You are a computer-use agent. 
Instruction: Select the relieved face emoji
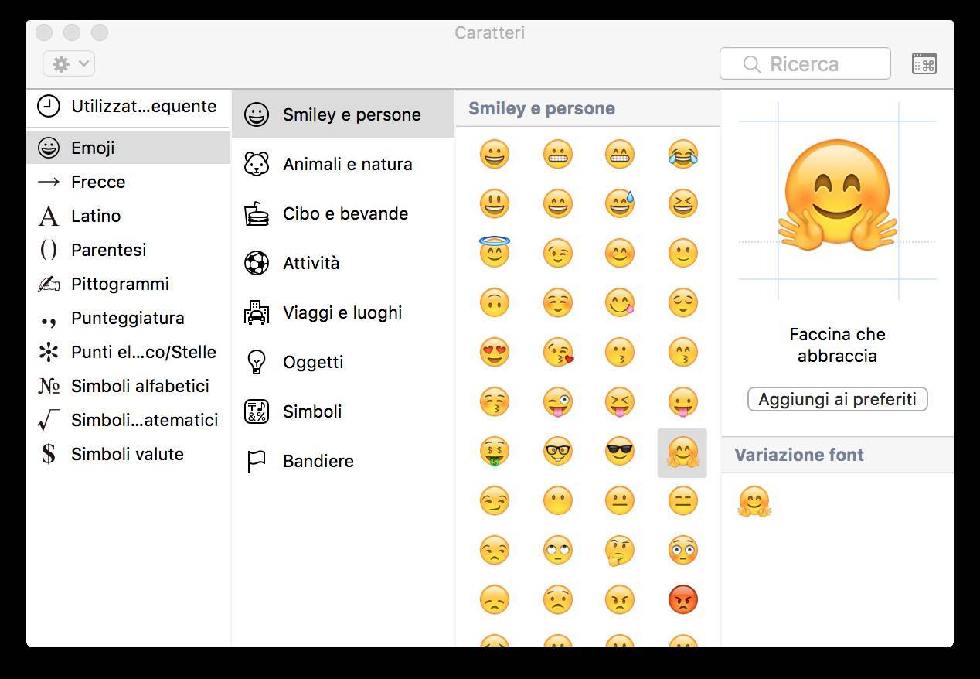pyautogui.click(x=683, y=302)
